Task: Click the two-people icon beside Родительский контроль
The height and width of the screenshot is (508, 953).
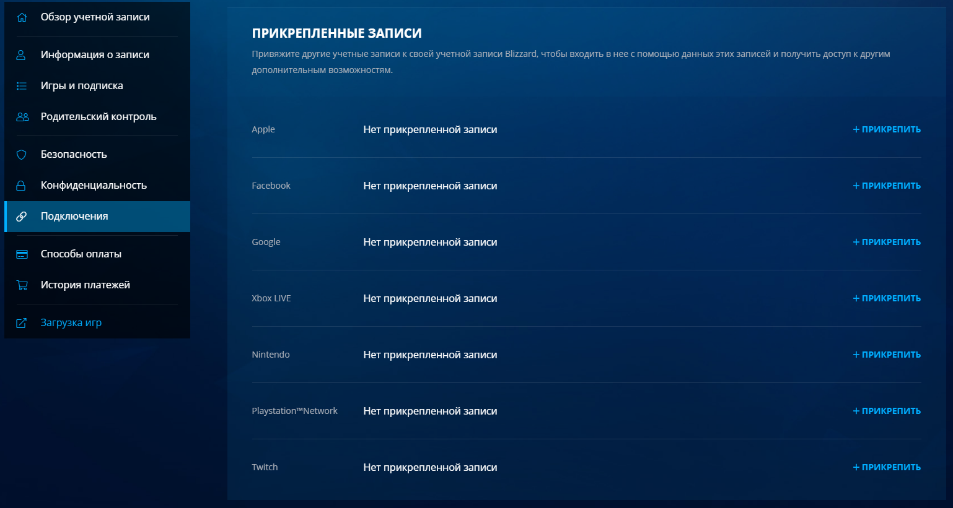Action: click(x=22, y=117)
